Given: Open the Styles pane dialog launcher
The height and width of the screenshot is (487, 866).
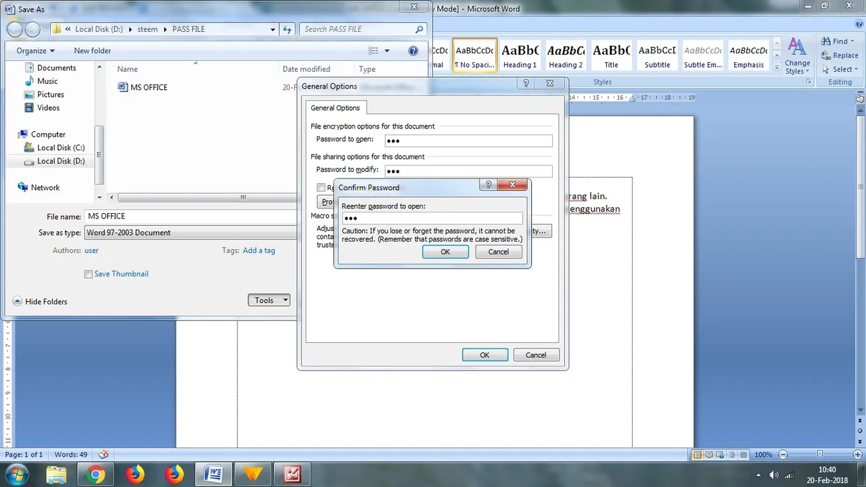Looking at the screenshot, I should coord(808,82).
